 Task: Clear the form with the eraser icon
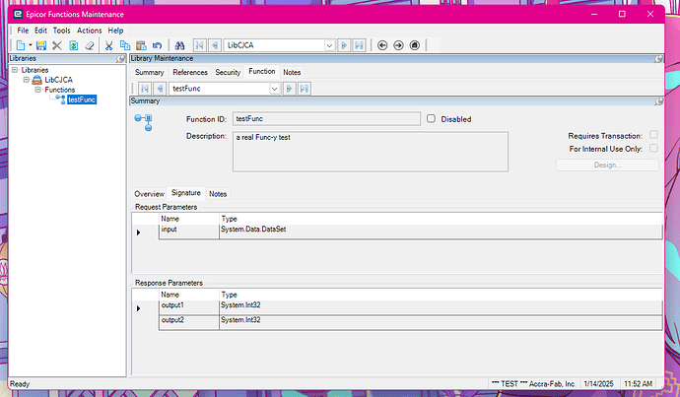tap(90, 45)
